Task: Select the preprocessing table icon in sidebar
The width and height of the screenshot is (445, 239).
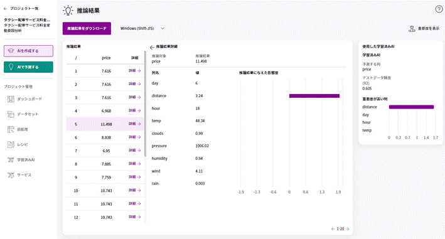Action: click(x=11, y=130)
